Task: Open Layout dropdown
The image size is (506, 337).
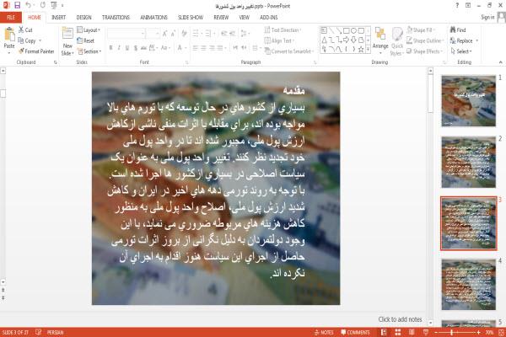Action: click(89, 30)
